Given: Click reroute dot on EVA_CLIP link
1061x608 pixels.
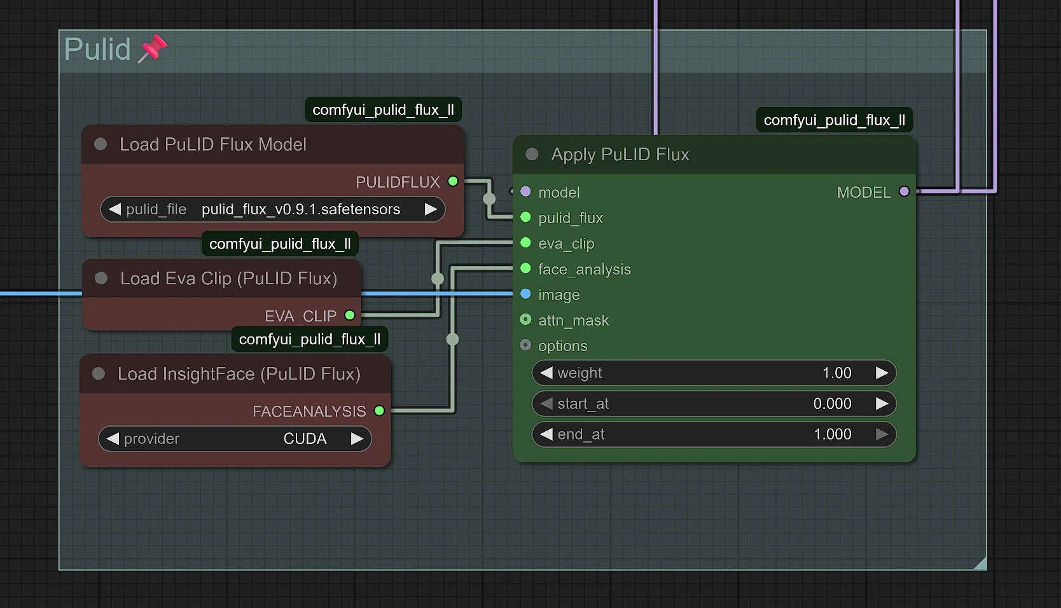Looking at the screenshot, I should [438, 279].
